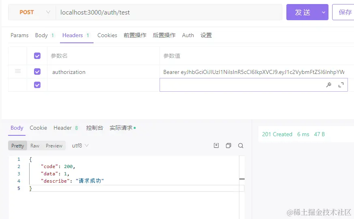
Task: Click the 保存 save button
Action: (x=343, y=12)
